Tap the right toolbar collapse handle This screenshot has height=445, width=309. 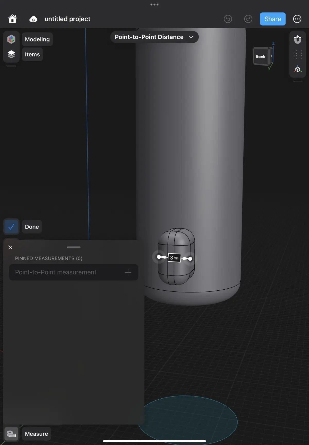tap(298, 81)
